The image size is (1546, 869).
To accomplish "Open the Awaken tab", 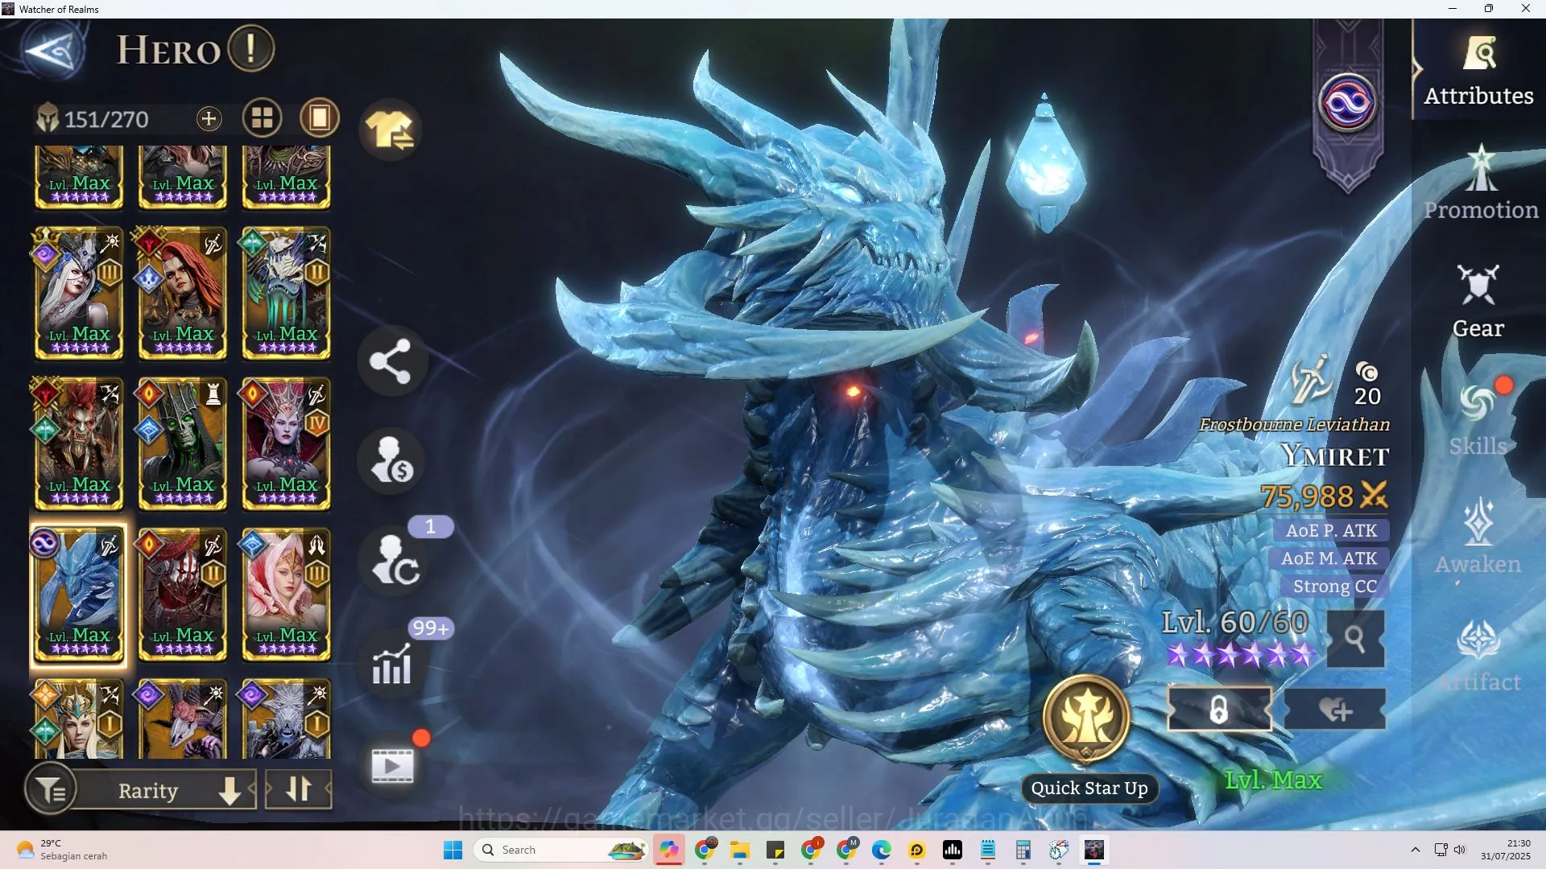I will tap(1478, 537).
